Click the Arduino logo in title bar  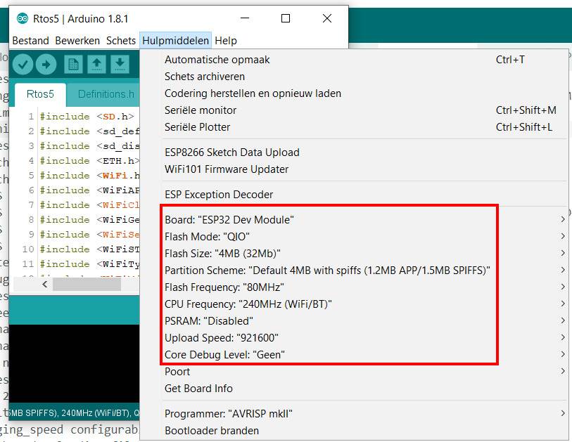tap(22, 19)
